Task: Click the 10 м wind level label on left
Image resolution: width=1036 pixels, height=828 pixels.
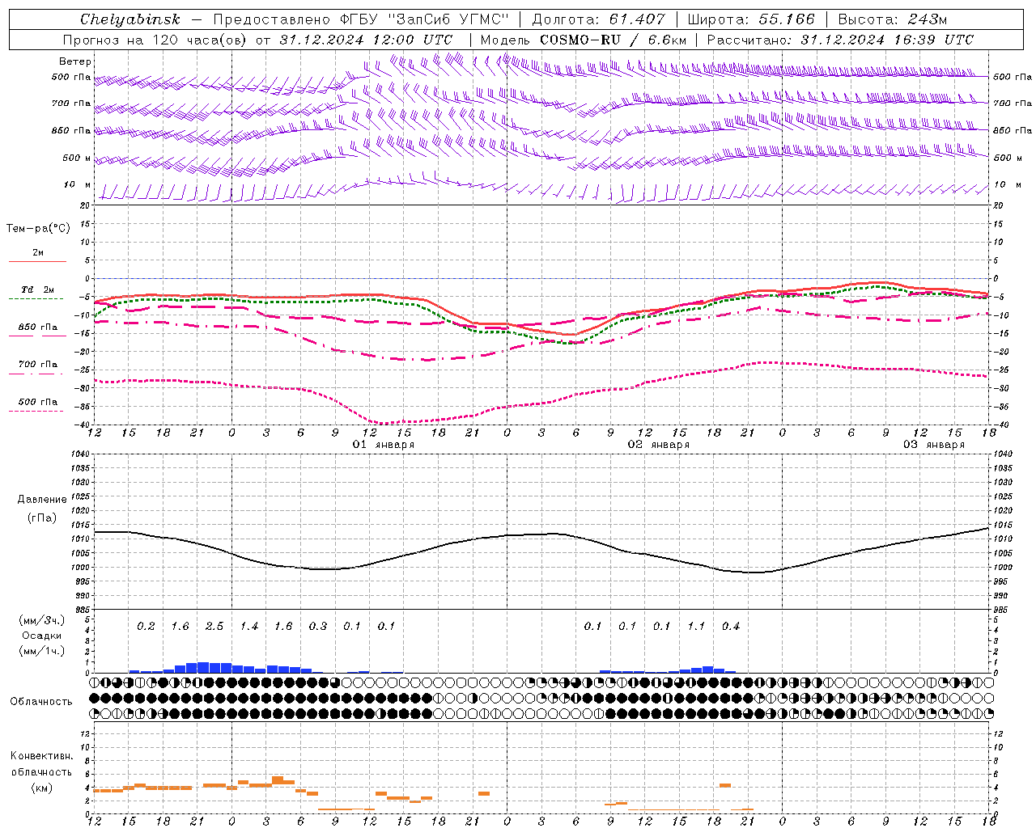Action: pos(78,184)
